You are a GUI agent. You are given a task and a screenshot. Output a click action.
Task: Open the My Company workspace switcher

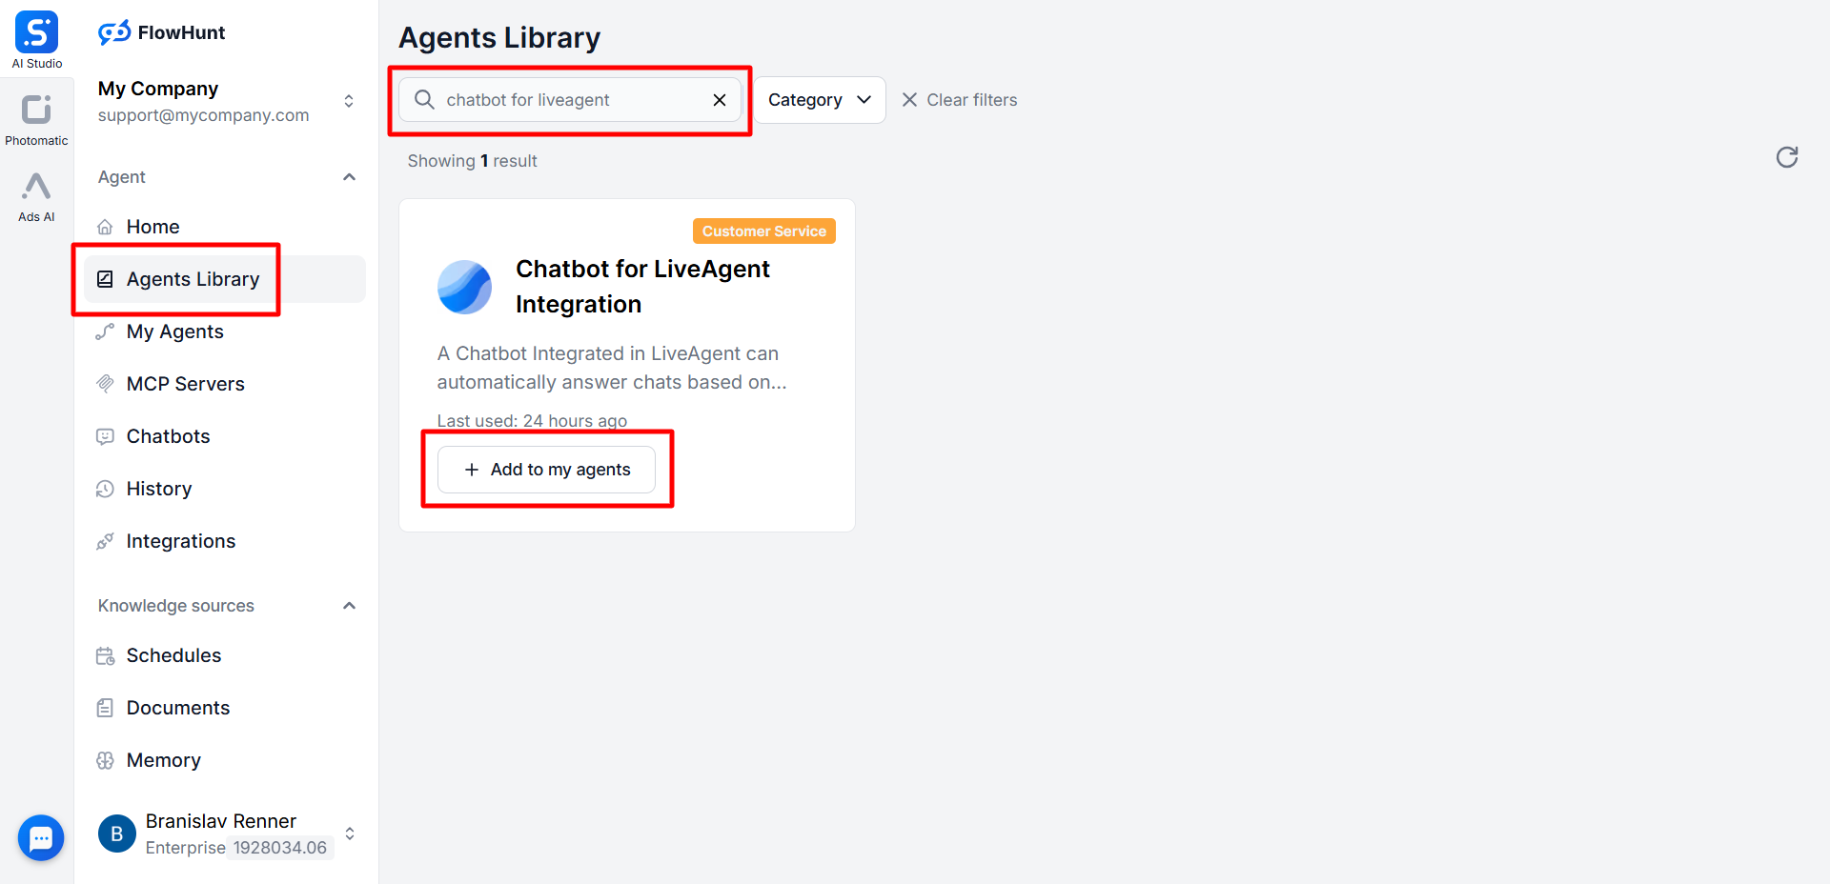pos(349,101)
